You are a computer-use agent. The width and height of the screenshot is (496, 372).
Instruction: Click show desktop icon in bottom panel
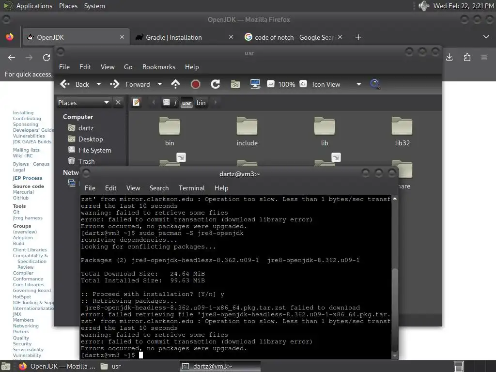pos(6,366)
